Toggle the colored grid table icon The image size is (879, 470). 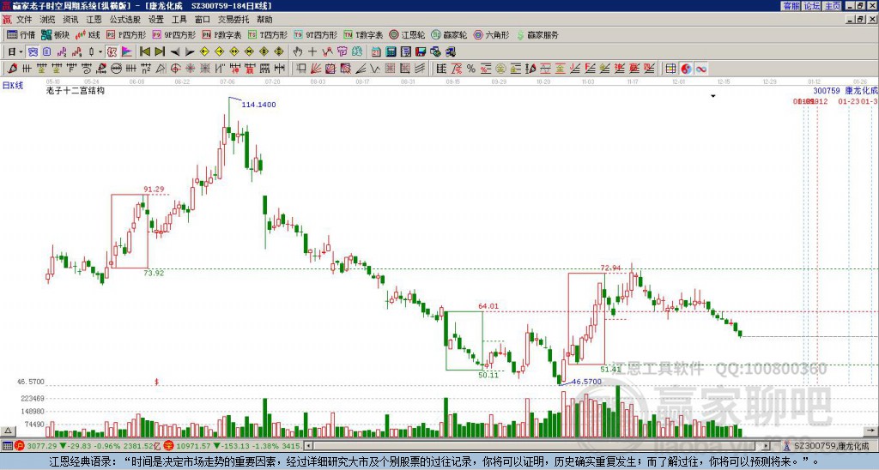[x=671, y=69]
